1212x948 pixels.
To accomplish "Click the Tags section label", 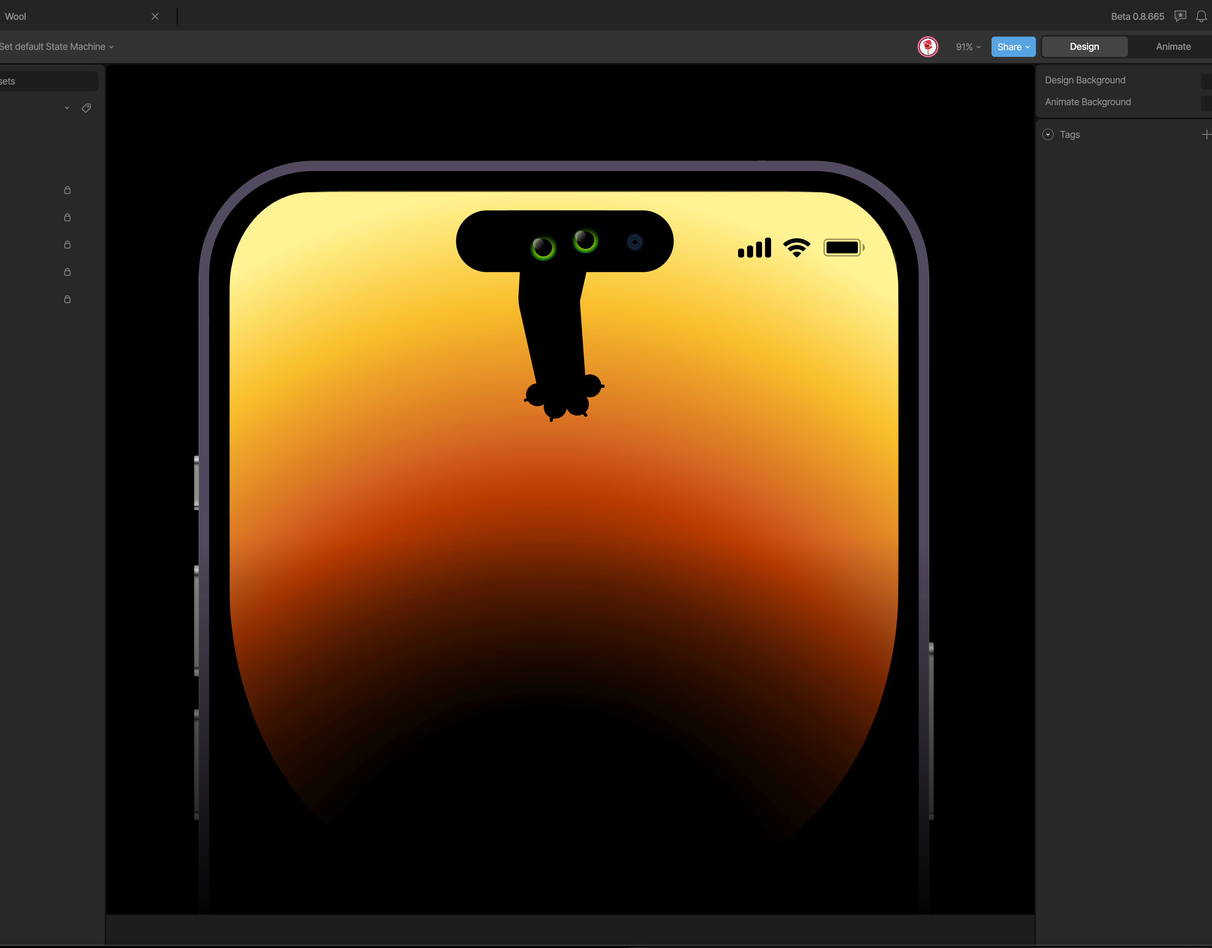I will [x=1069, y=134].
